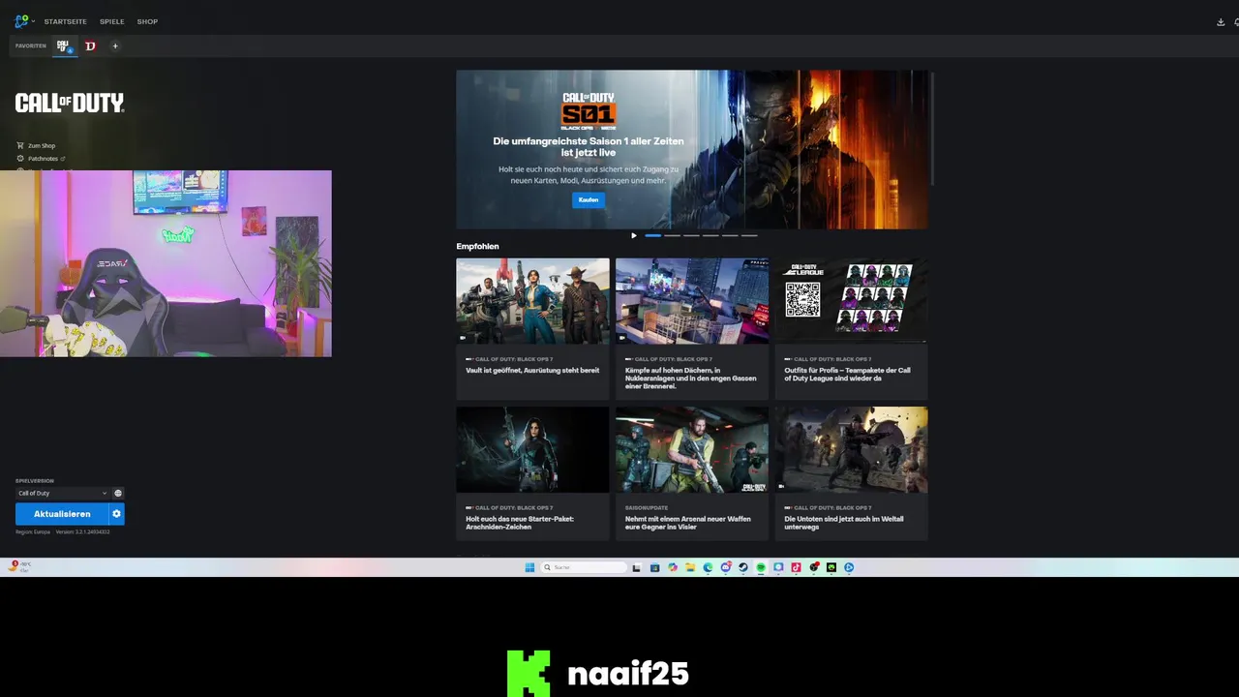
Task: Play the banner carousel
Action: click(634, 235)
